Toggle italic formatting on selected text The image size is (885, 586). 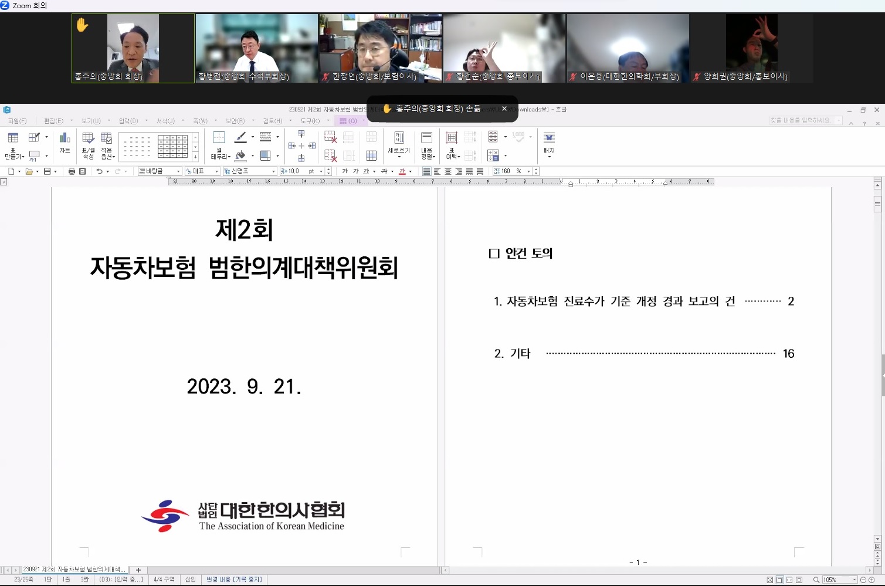click(x=355, y=171)
